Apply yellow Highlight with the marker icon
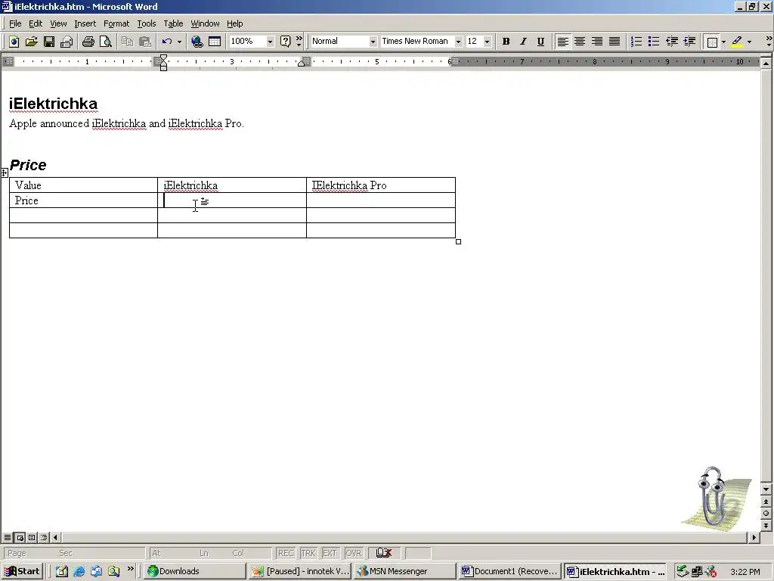 [x=737, y=42]
